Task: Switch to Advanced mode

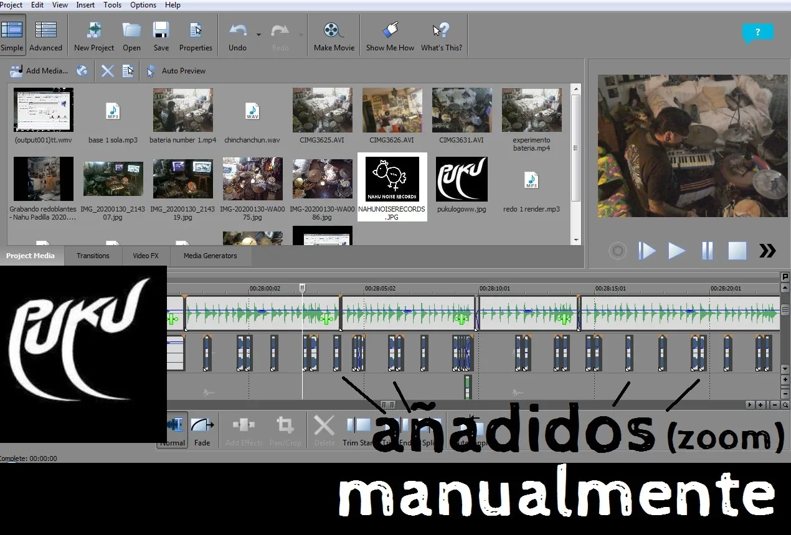Action: pos(45,36)
